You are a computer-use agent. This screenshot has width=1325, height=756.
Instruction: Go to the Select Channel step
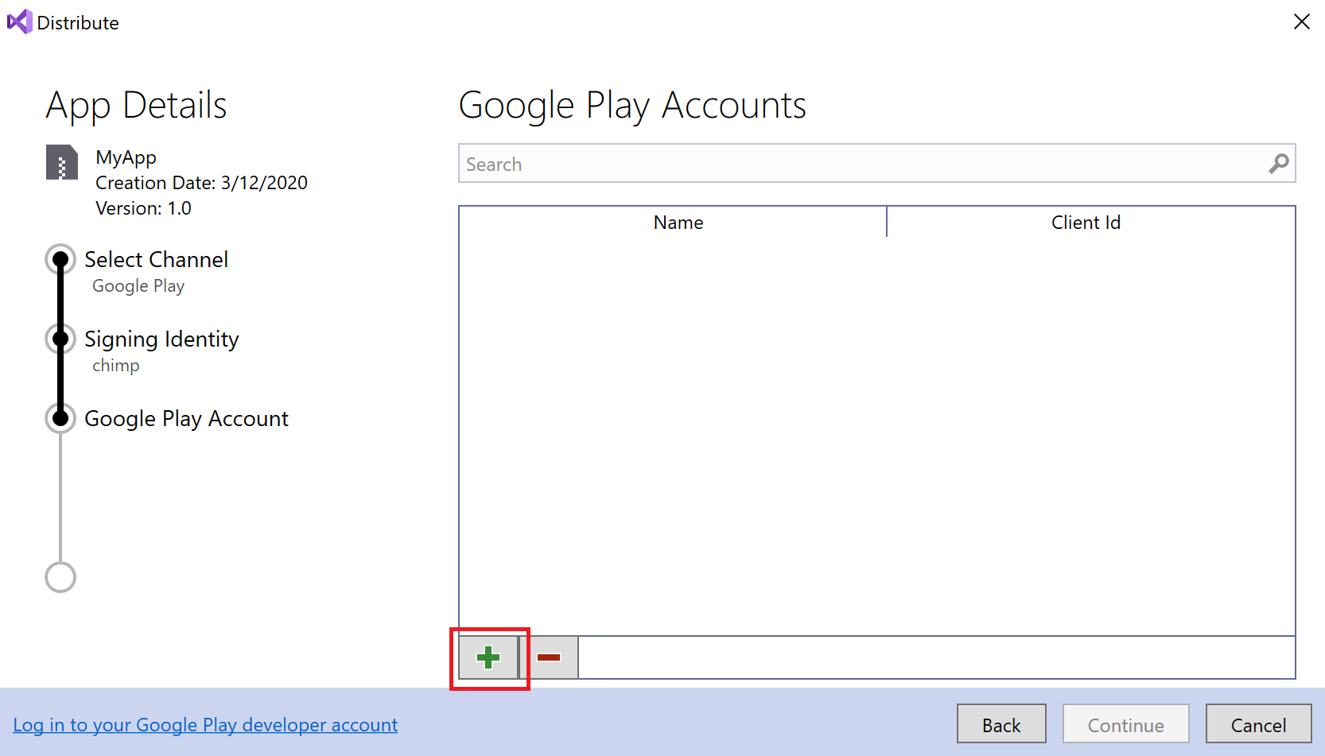click(x=156, y=259)
